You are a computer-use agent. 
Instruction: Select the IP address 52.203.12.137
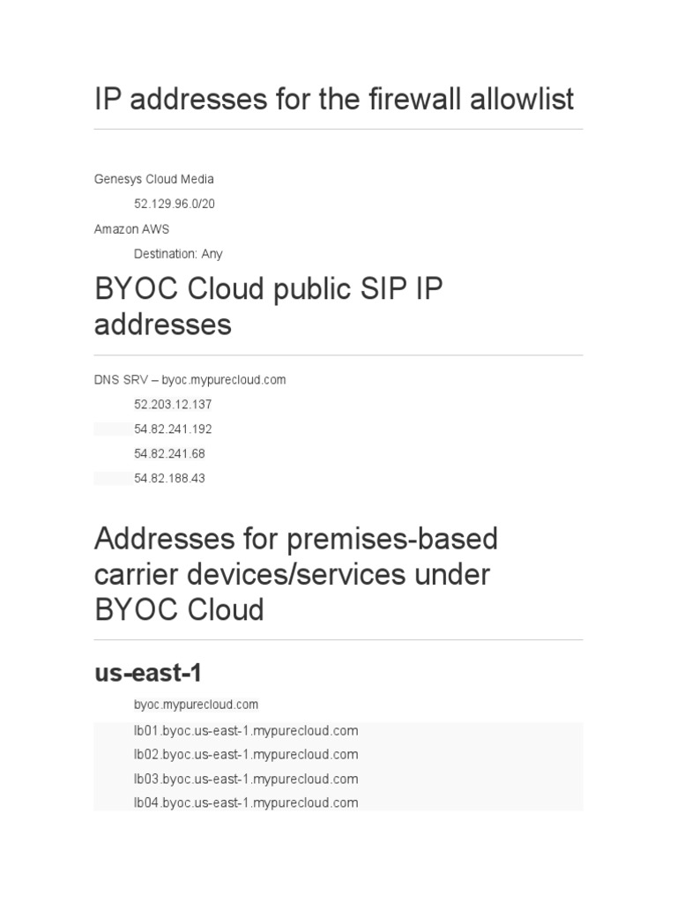click(173, 405)
